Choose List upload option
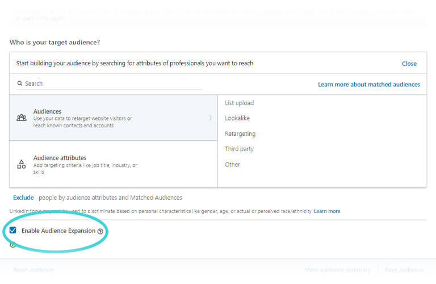This screenshot has height=284, width=436. coord(240,103)
